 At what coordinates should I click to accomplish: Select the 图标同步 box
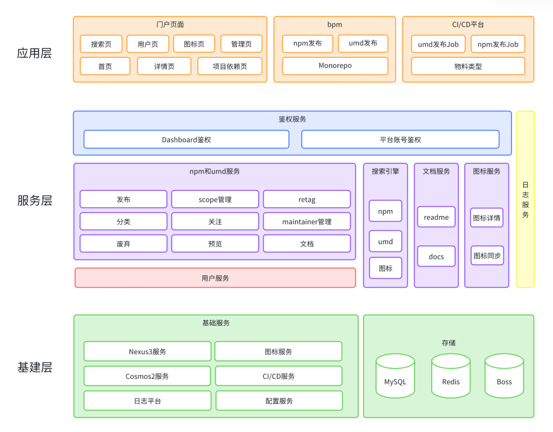click(x=487, y=255)
